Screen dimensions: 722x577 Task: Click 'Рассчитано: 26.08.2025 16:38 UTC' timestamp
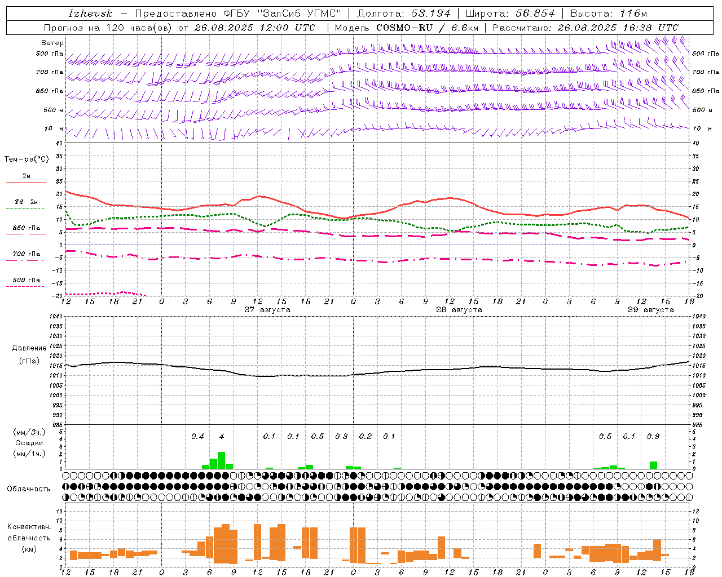[585, 28]
